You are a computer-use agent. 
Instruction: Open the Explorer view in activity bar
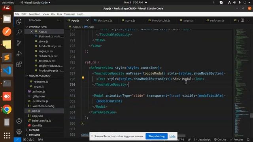19,21
